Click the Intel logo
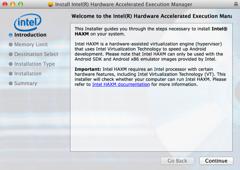The width and height of the screenshot is (240, 170). 27,22
